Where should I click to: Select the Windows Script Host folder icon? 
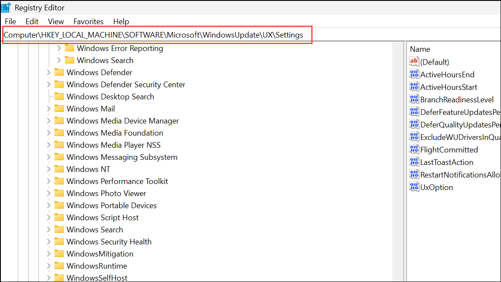coord(59,218)
